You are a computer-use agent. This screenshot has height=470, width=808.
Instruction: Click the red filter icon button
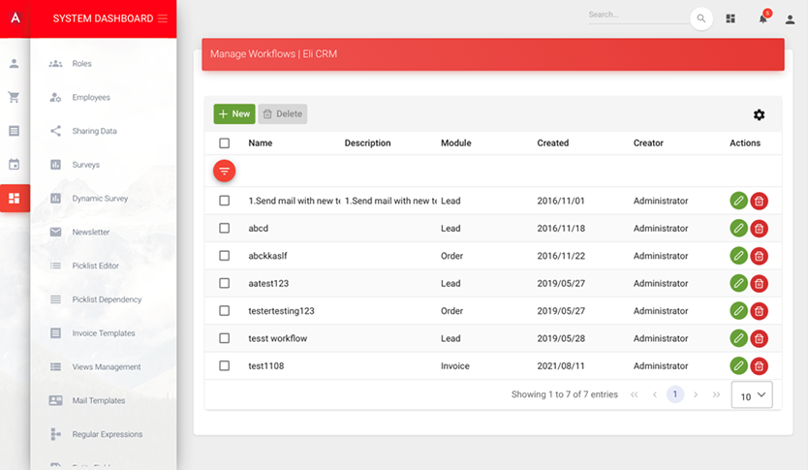(x=224, y=171)
